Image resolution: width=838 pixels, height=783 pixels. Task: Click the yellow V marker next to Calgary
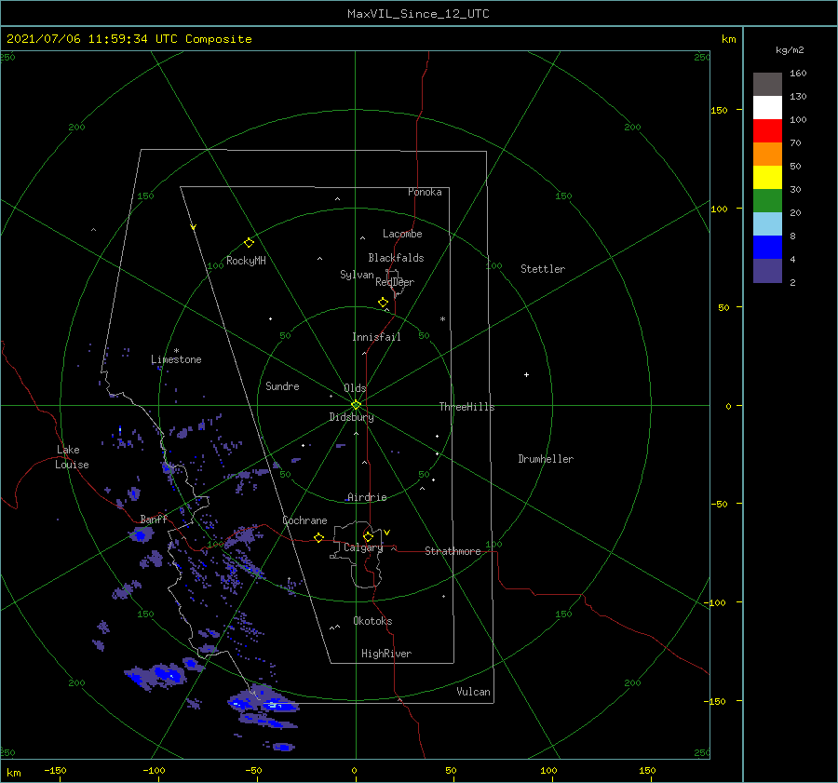tap(387, 533)
